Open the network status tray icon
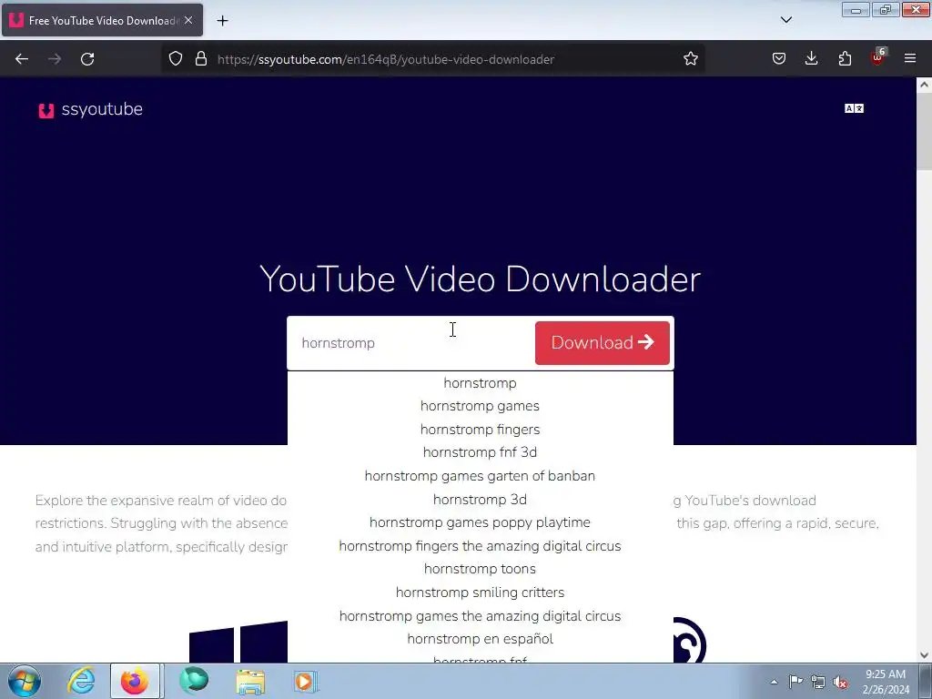This screenshot has width=932, height=699. click(x=818, y=682)
